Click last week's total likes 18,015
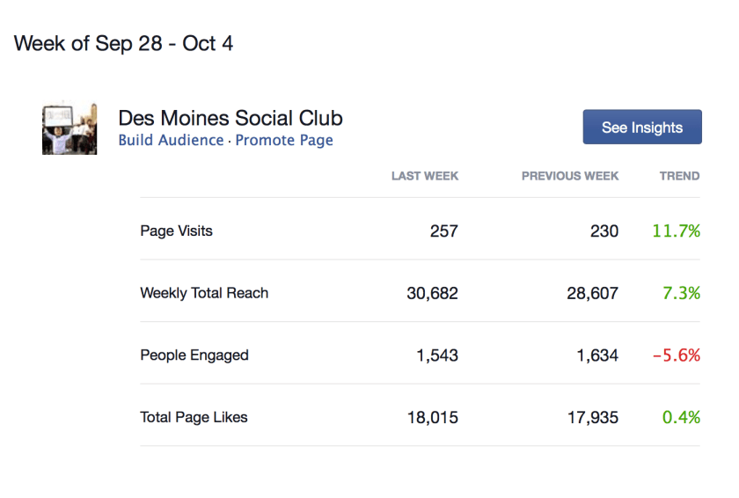 (432, 418)
